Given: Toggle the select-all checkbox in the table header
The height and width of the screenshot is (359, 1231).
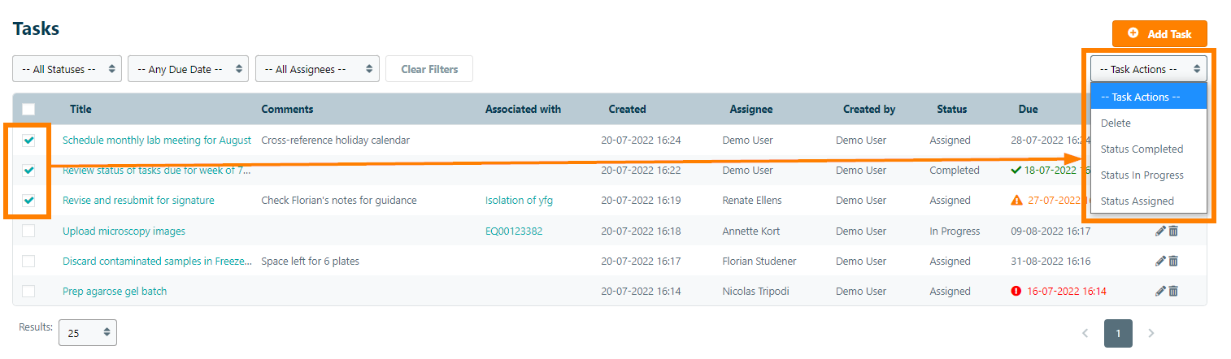Looking at the screenshot, I should [x=28, y=109].
